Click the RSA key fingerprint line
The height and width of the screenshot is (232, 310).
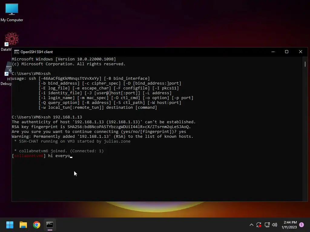[x=101, y=127]
